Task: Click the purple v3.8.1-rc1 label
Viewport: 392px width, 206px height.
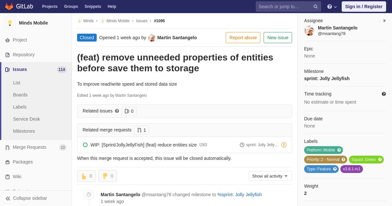Action: (x=351, y=169)
